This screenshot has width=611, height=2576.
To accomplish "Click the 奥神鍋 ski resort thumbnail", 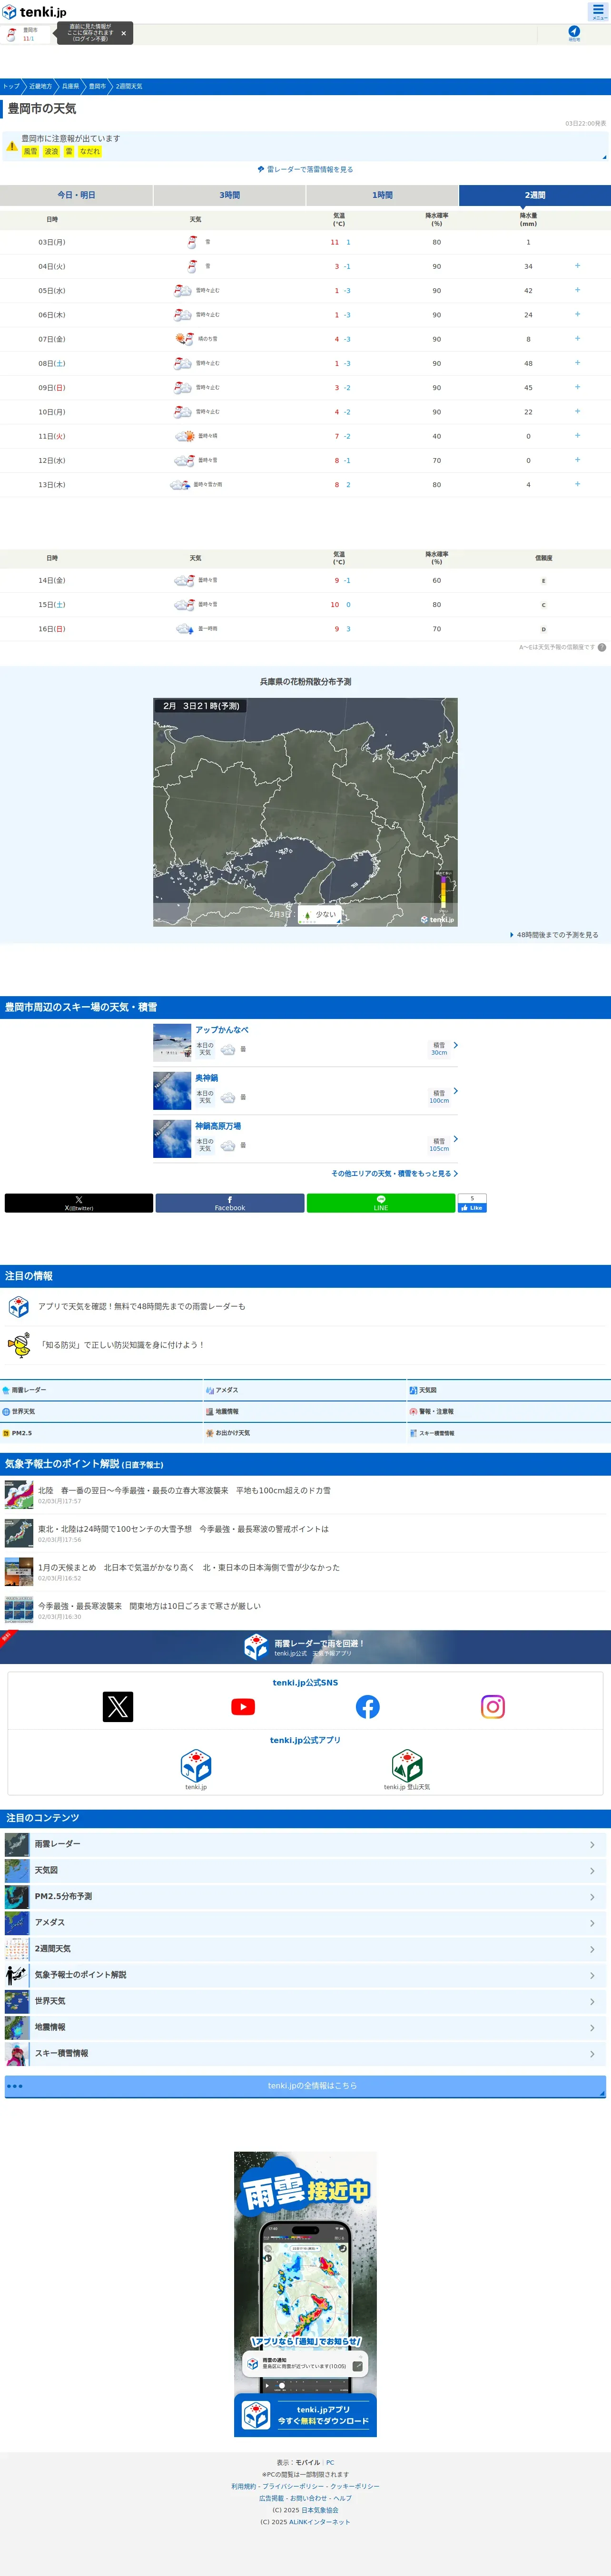I will click(x=172, y=1091).
